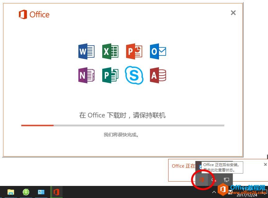The image size is (268, 198).
Task: Click the Publisher icon in installer
Action: [110, 75]
